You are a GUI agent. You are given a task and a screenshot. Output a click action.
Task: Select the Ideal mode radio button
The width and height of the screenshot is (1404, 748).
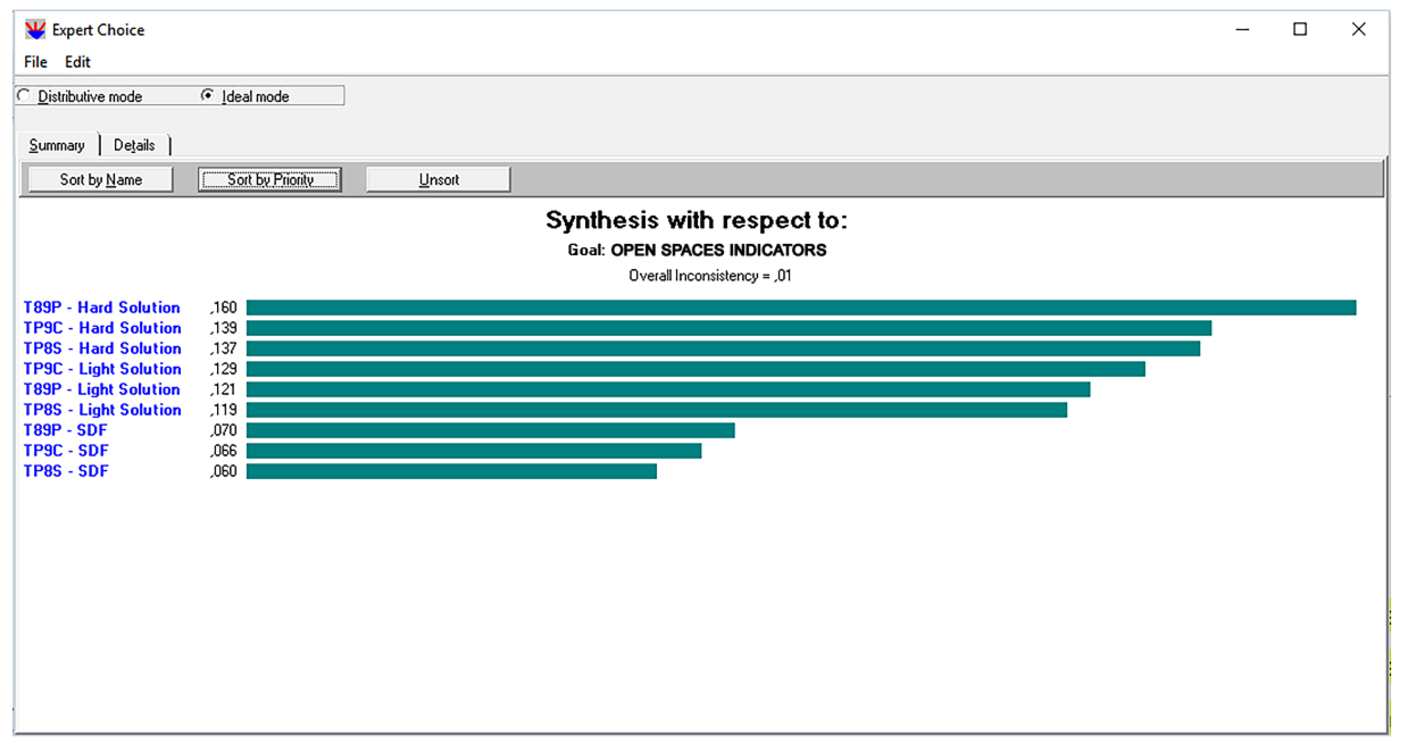point(208,96)
